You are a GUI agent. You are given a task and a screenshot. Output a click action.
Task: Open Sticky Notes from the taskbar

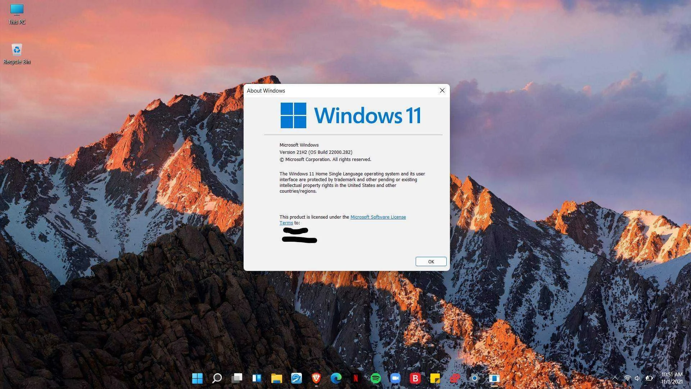click(435, 378)
